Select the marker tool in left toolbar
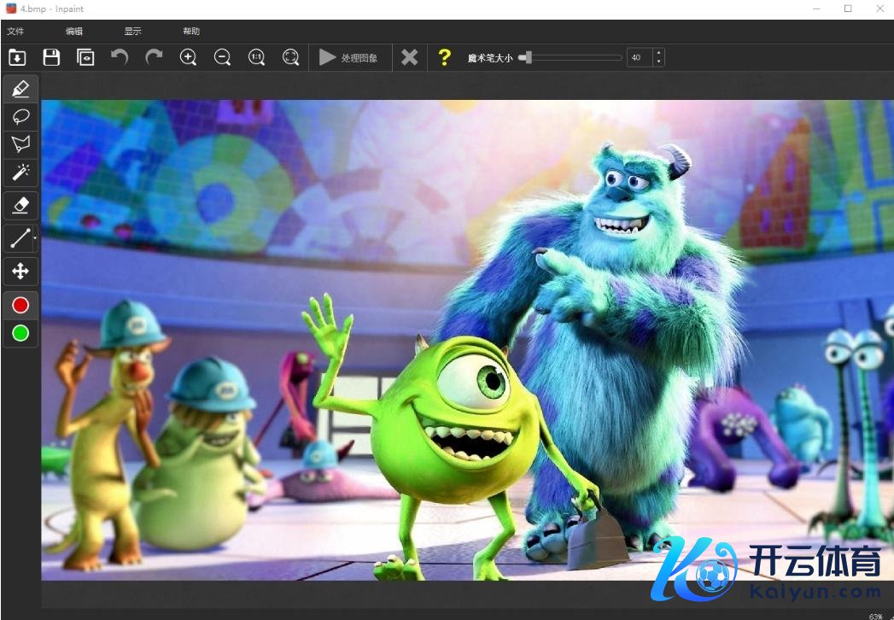The height and width of the screenshot is (620, 894). 20,88
